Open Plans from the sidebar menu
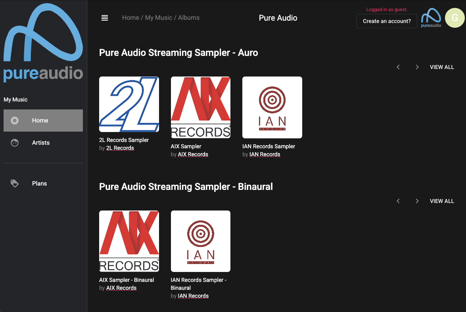The height and width of the screenshot is (312, 466). pos(39,184)
